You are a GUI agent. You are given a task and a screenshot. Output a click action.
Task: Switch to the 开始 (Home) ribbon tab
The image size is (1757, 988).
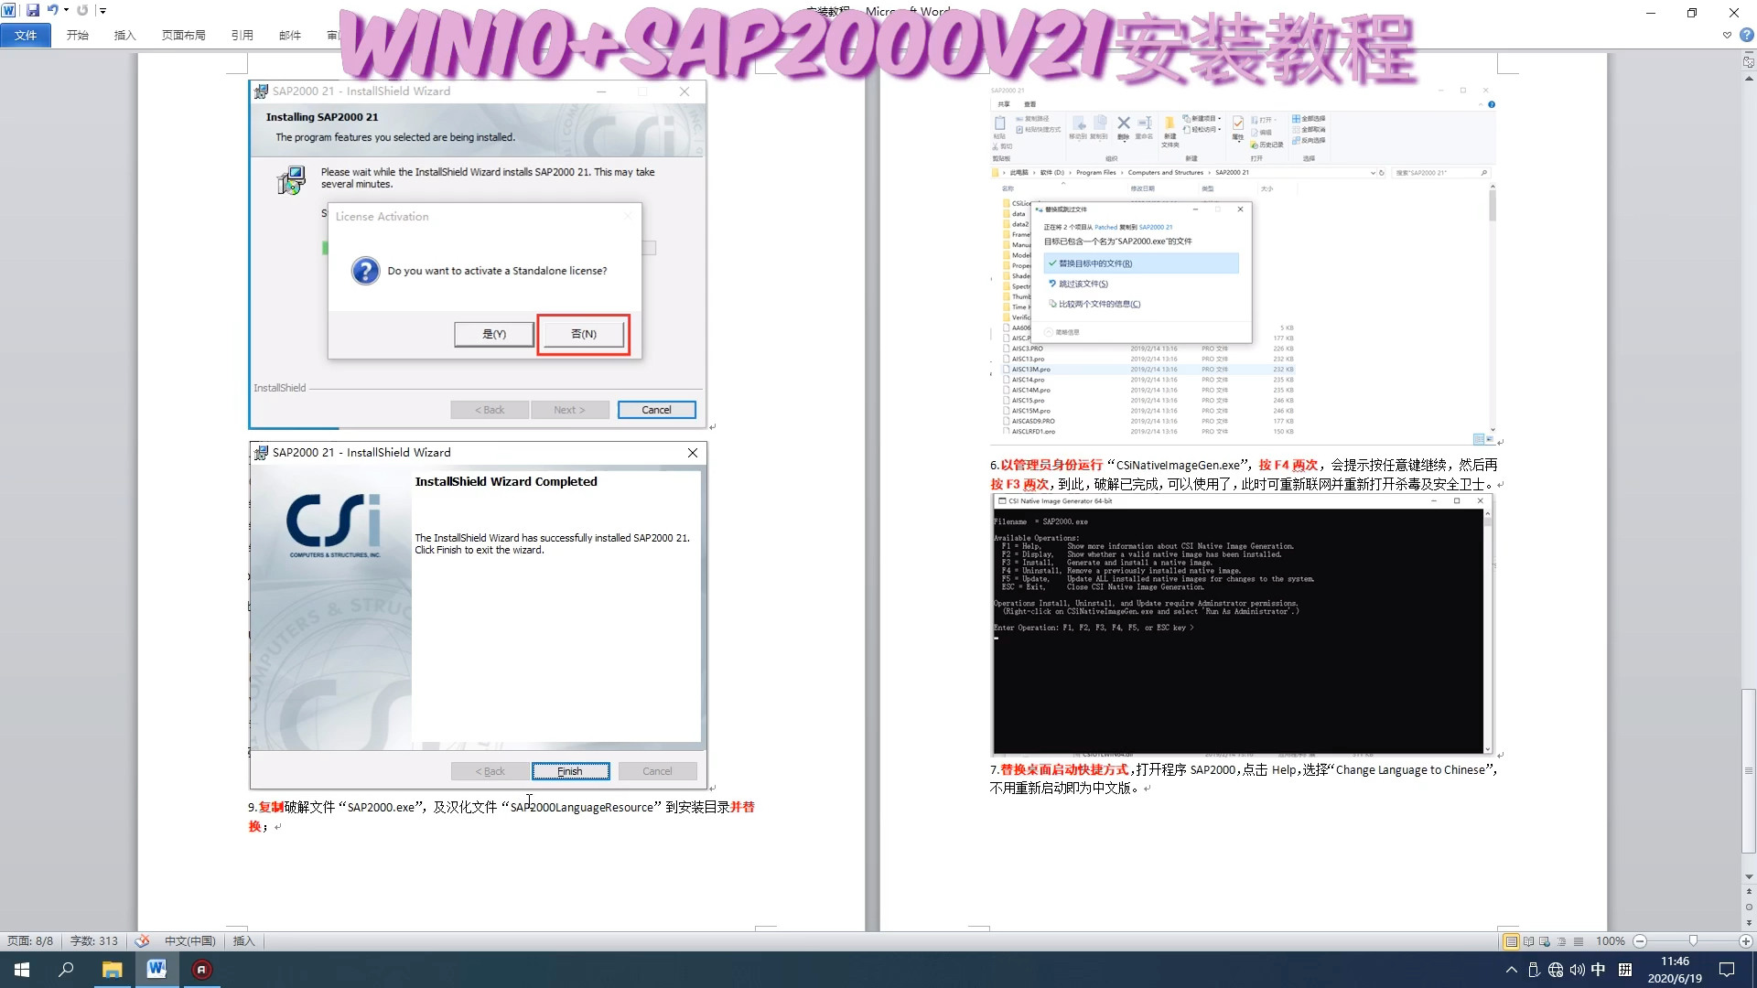(x=78, y=35)
